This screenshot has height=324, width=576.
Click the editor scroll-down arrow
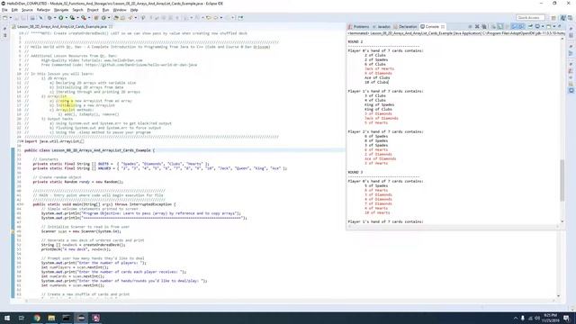pos(558,296)
